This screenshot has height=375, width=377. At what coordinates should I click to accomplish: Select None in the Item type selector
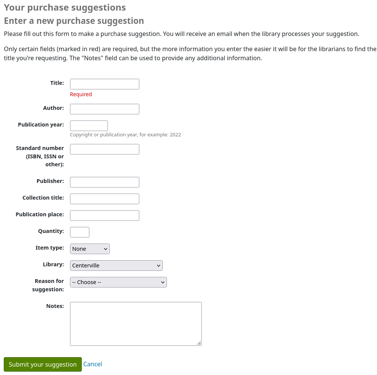pyautogui.click(x=89, y=249)
